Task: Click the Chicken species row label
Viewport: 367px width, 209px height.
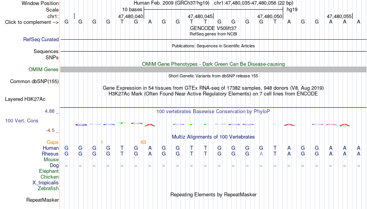Action: coord(49,177)
